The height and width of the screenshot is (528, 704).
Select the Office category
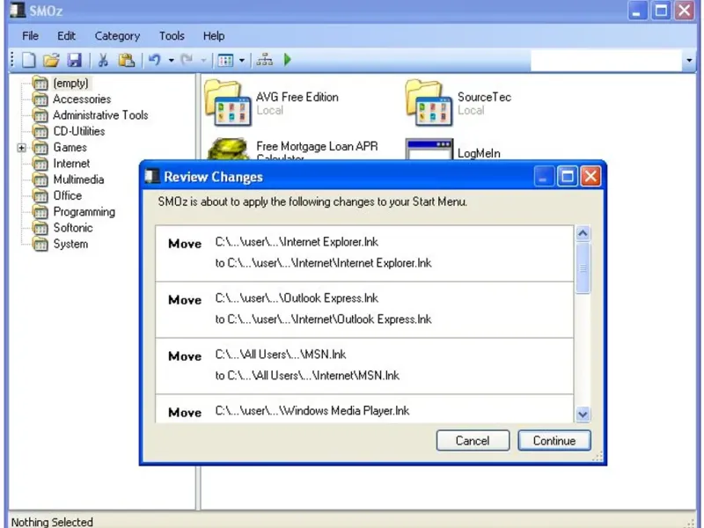pyautogui.click(x=68, y=195)
